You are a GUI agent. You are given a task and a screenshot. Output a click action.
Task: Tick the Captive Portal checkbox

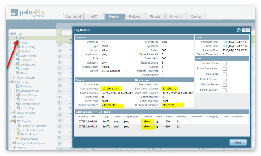225,64
